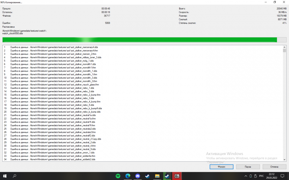Show hidden system tray icons

click(x=246, y=176)
